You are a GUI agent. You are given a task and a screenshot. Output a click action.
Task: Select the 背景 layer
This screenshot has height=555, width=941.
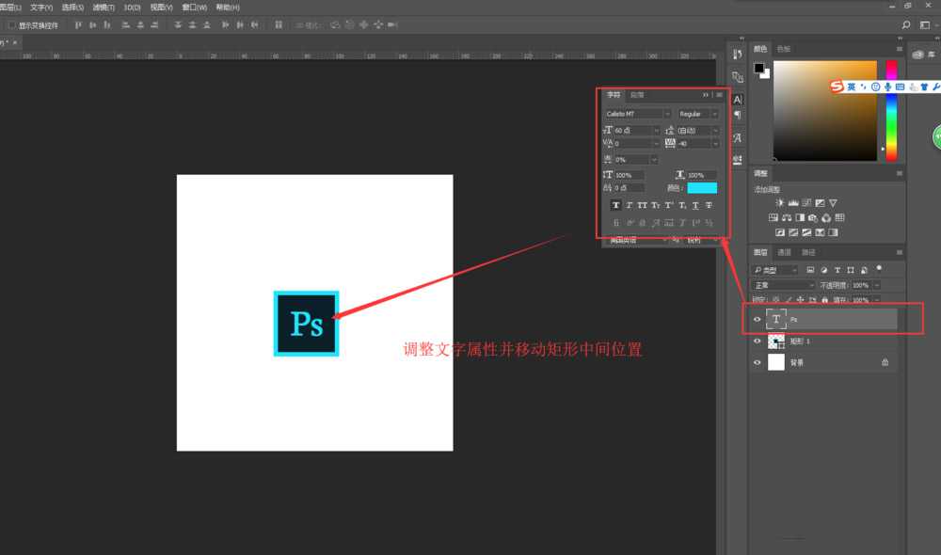click(x=819, y=362)
